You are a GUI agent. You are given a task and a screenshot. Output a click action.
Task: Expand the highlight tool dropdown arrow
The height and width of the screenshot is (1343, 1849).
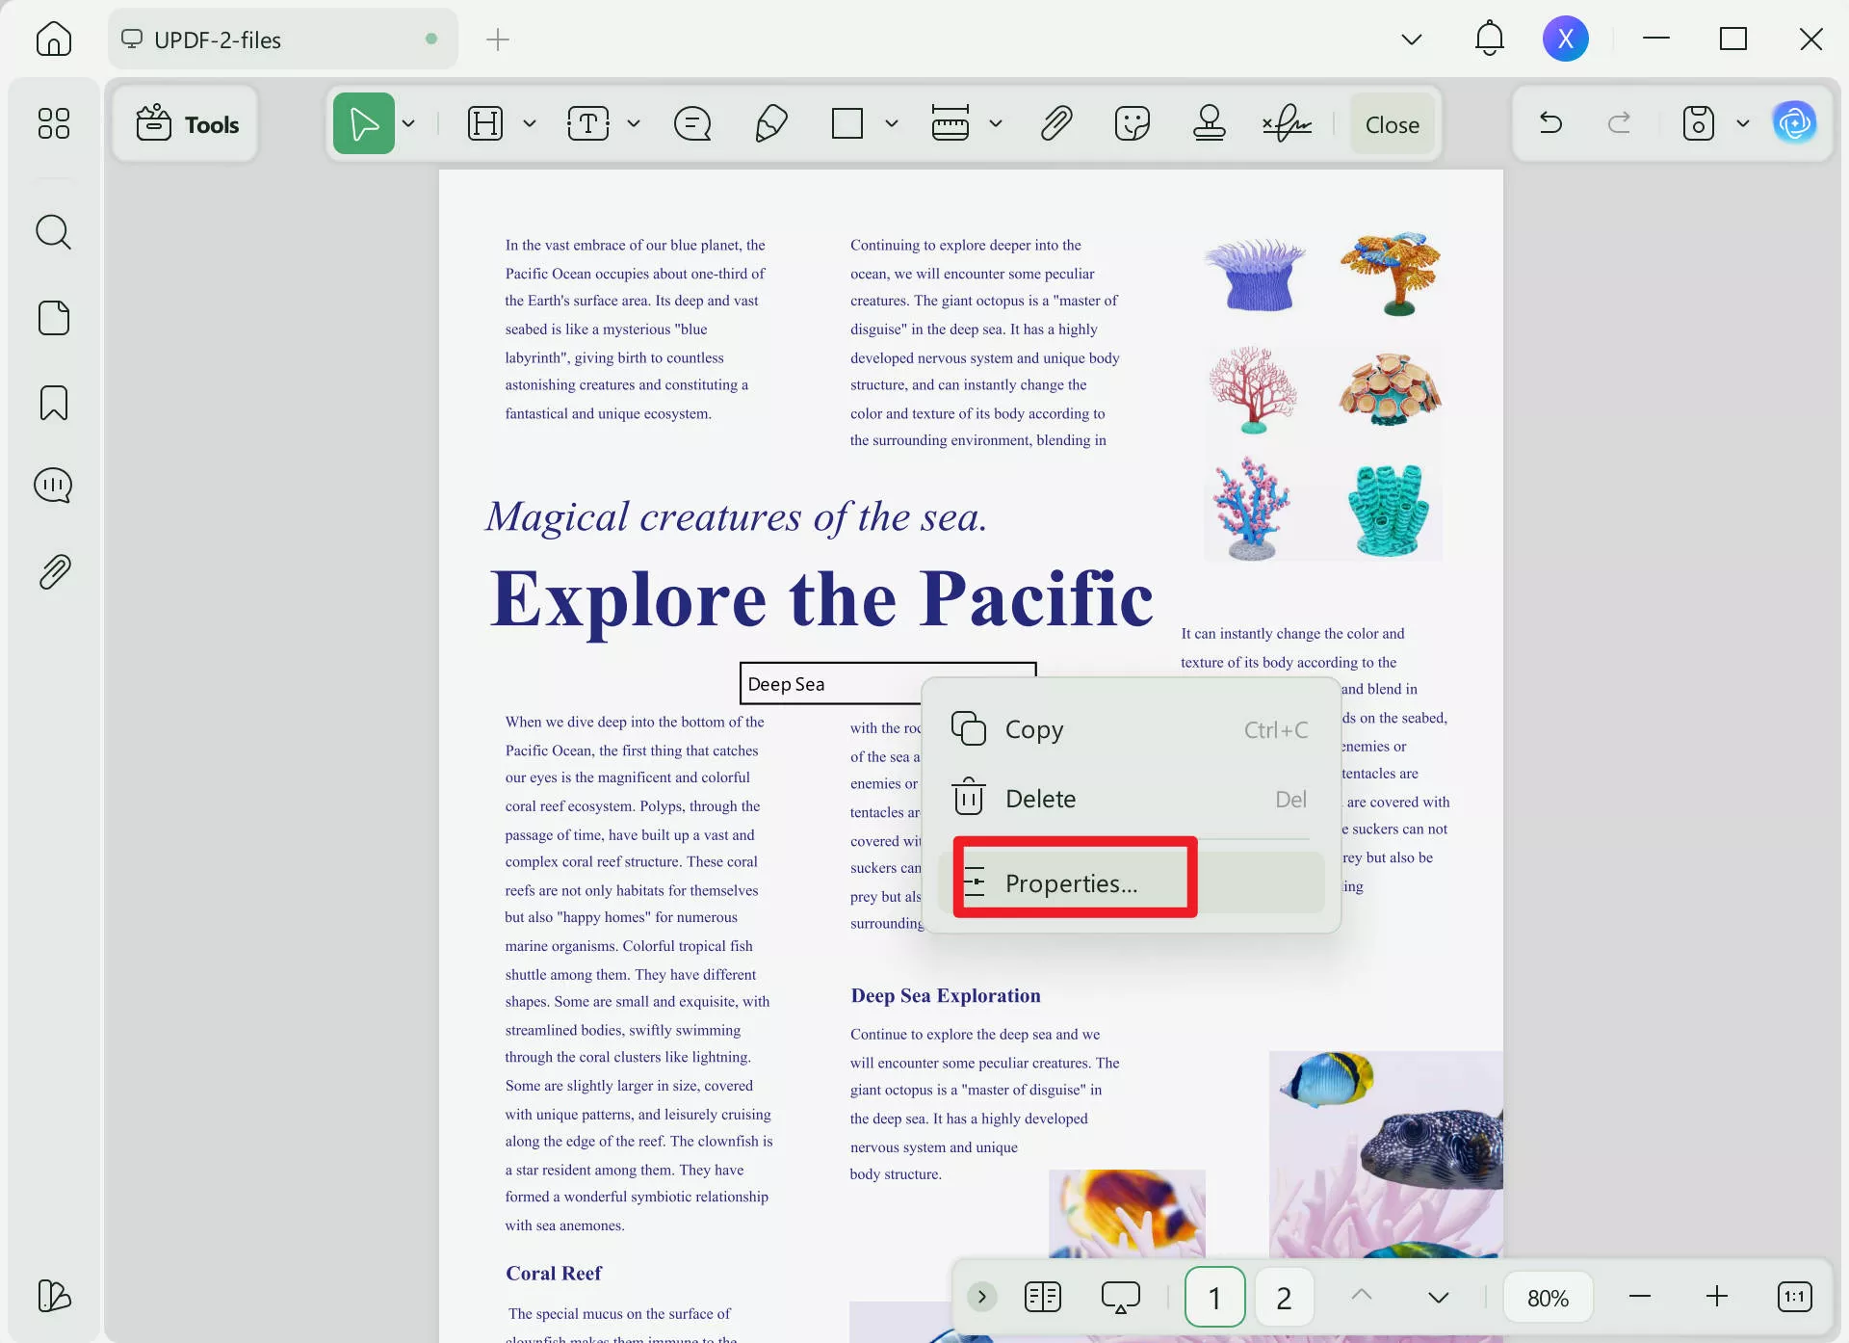530,123
